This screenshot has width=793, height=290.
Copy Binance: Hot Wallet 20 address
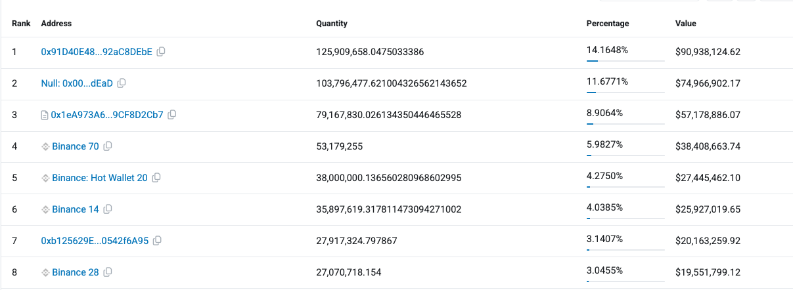click(x=156, y=178)
